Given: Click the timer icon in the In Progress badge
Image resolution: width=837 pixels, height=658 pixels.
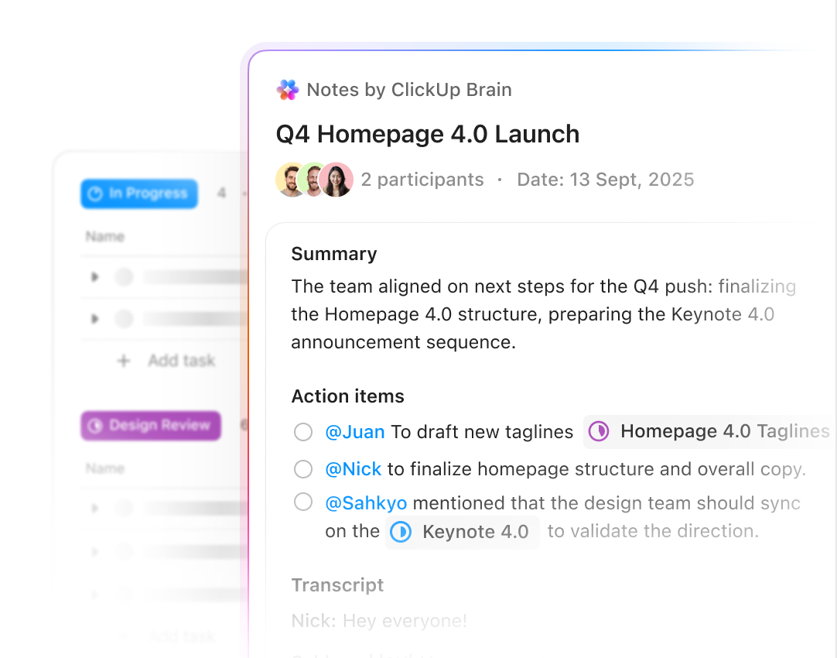Looking at the screenshot, I should pyautogui.click(x=97, y=194).
